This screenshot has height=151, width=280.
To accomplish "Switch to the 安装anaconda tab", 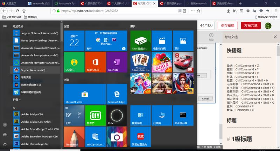I will [197, 4].
